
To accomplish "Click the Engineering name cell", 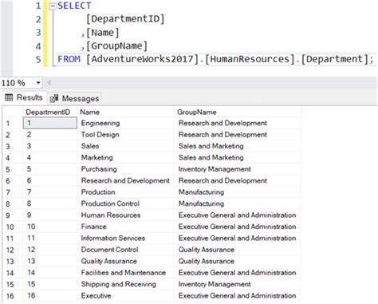I will click(x=125, y=123).
